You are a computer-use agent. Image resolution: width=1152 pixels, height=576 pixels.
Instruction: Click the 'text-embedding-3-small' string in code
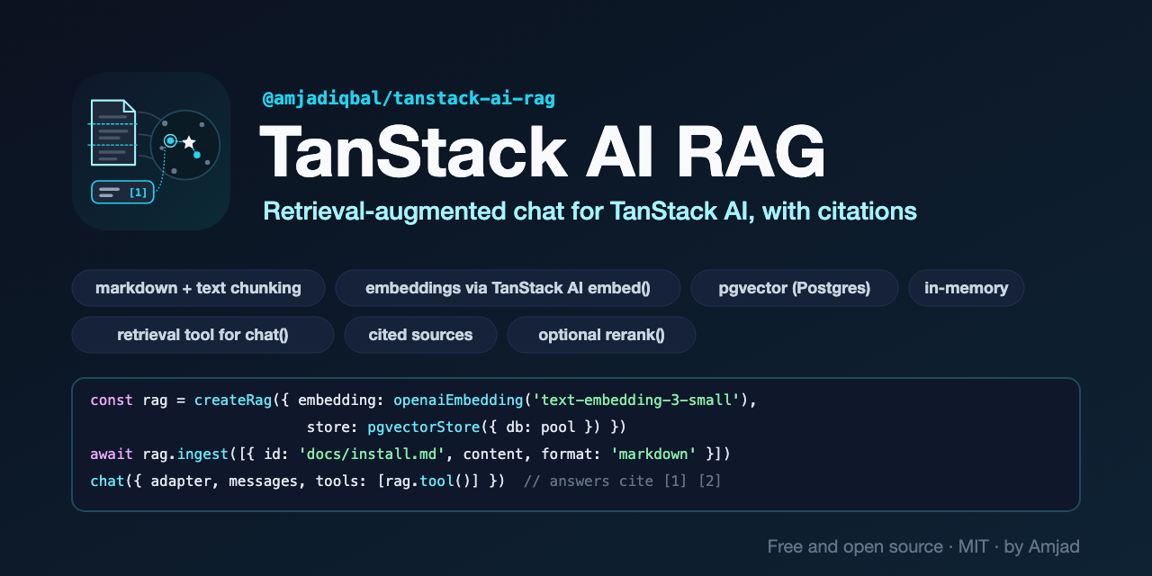(636, 400)
